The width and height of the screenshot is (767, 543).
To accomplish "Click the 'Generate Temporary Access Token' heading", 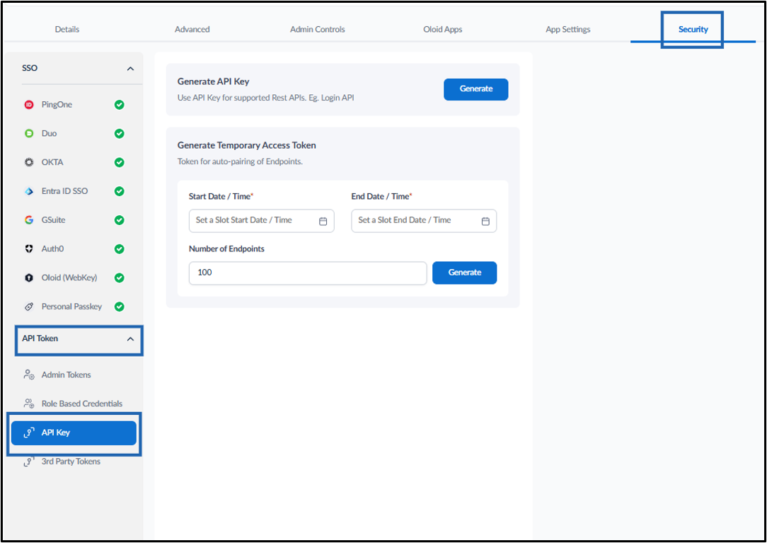I will 246,145.
